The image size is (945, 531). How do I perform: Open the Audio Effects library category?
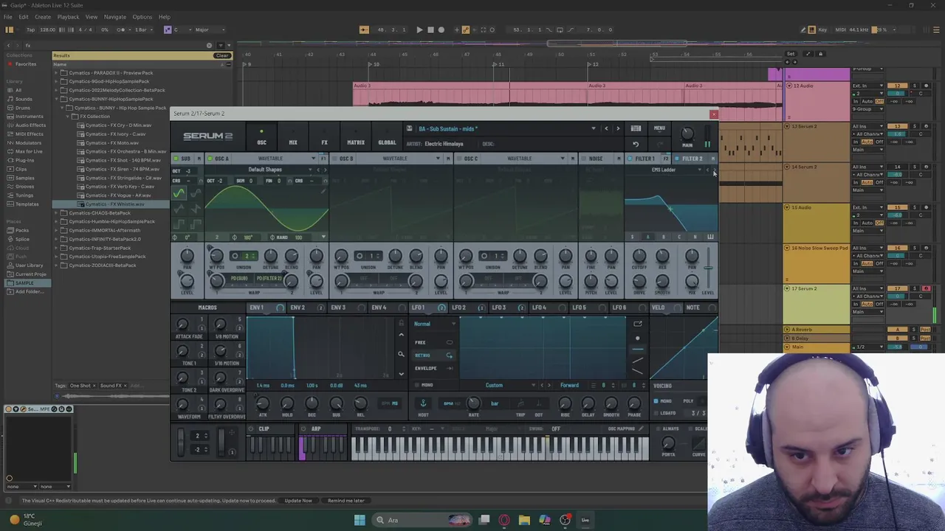[30, 125]
